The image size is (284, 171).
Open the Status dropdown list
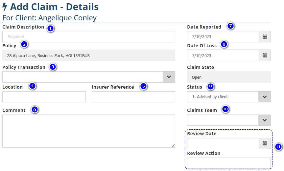pos(265,97)
